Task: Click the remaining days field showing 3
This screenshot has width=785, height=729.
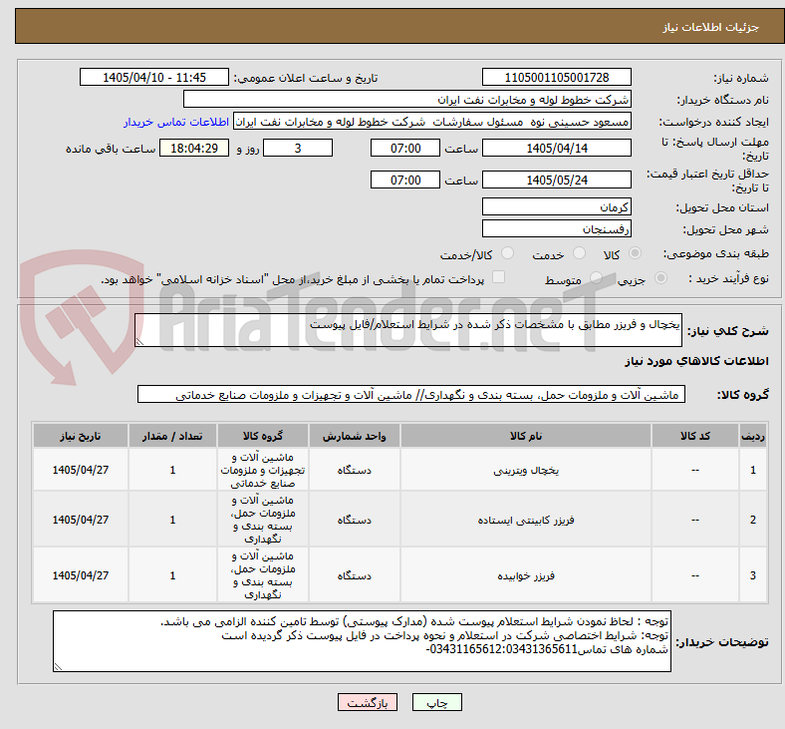Action: click(298, 149)
